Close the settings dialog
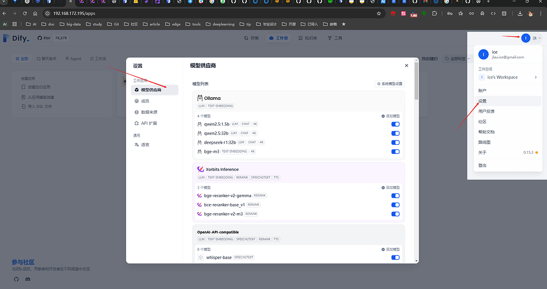 pos(407,66)
